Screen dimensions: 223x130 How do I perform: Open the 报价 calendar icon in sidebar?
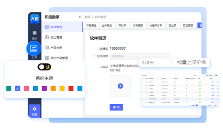[x=35, y=33]
